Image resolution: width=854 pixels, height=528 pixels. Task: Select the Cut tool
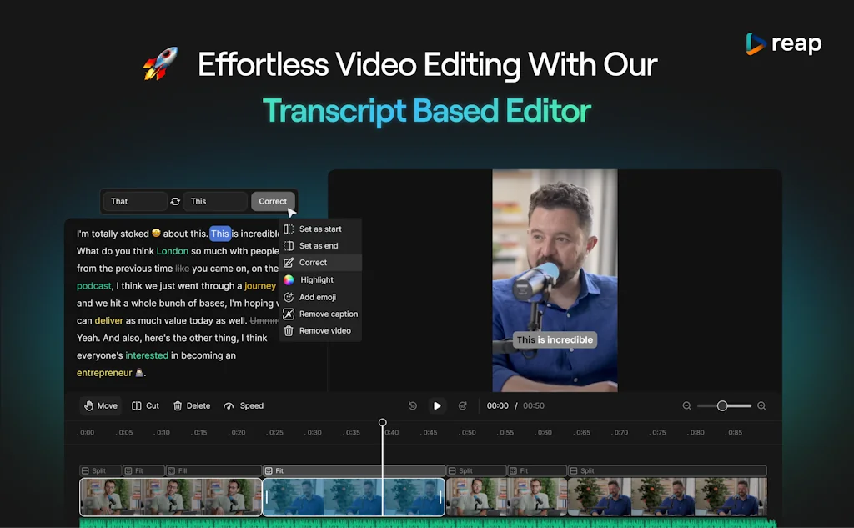(146, 406)
